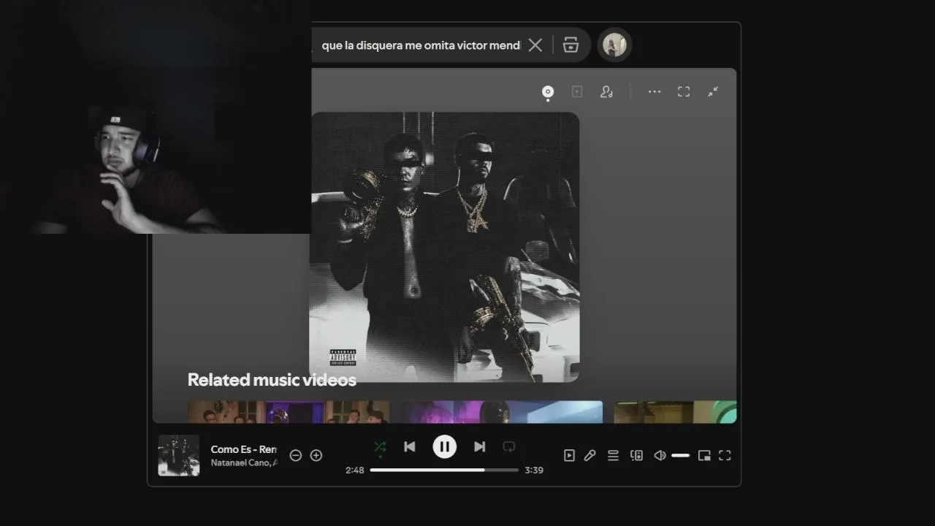Switch to video view
Viewport: 935px width, 526px height.
[577, 91]
